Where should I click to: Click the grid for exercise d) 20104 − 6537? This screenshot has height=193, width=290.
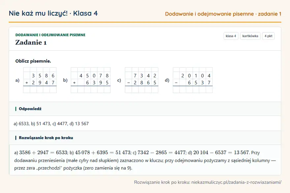(192, 80)
